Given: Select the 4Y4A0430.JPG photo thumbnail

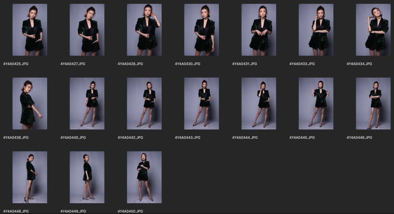Looking at the screenshot, I should [202, 30].
